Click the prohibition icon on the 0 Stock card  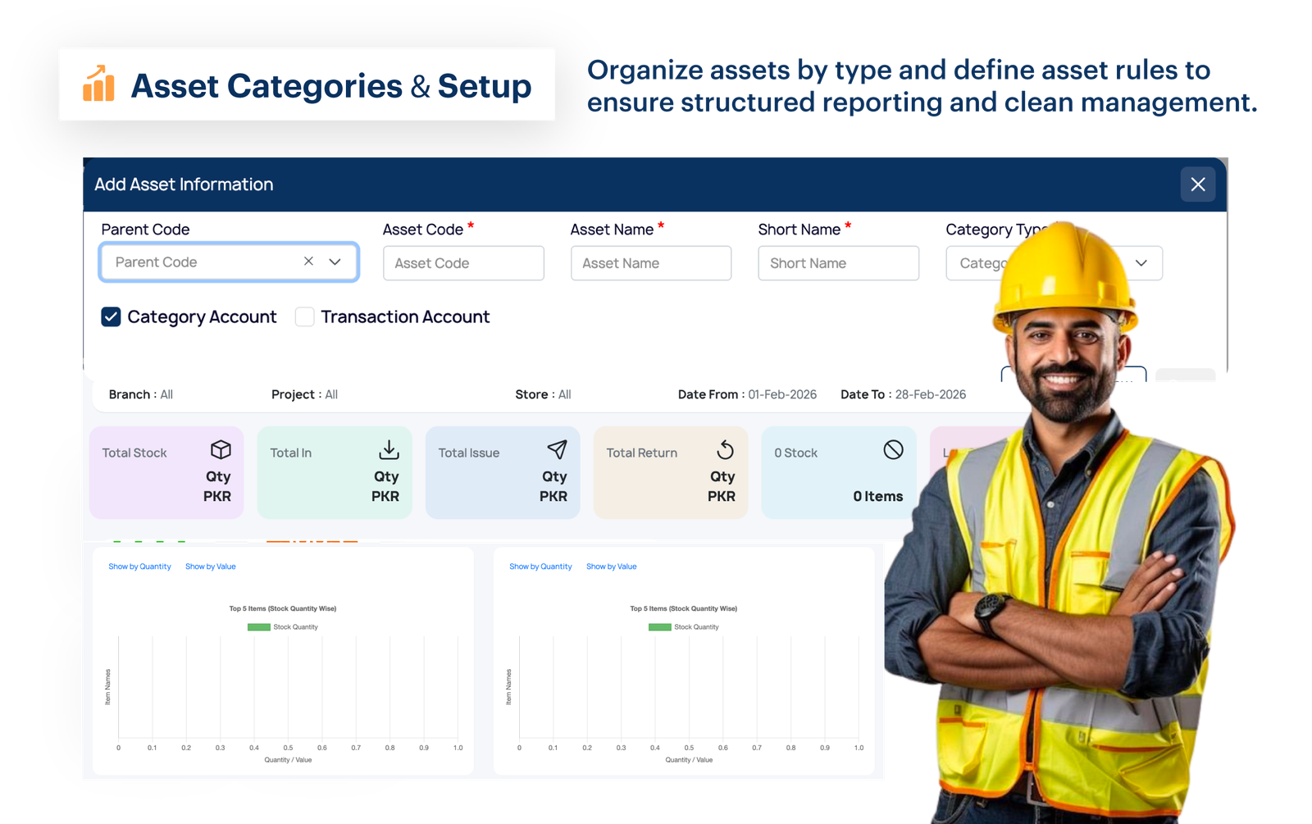pyautogui.click(x=893, y=449)
